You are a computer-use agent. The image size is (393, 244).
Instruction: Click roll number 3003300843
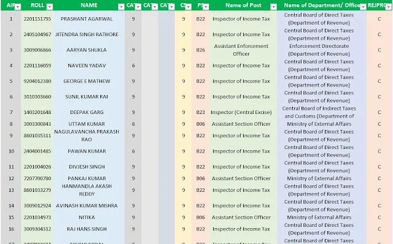click(37, 124)
